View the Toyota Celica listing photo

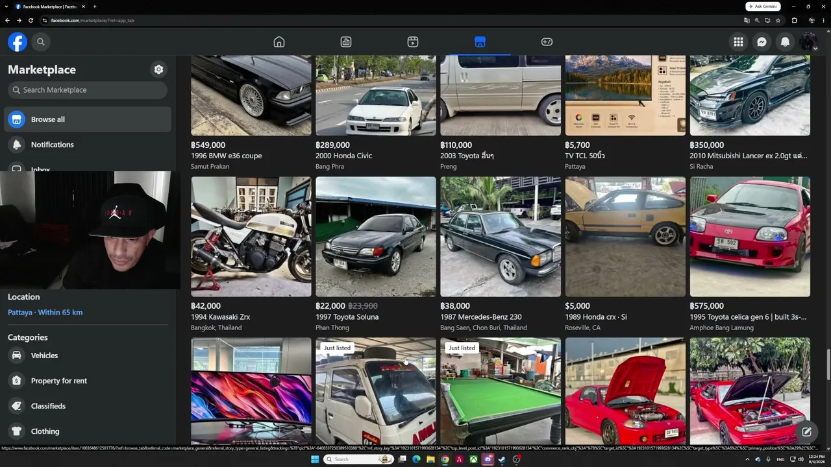(750, 237)
